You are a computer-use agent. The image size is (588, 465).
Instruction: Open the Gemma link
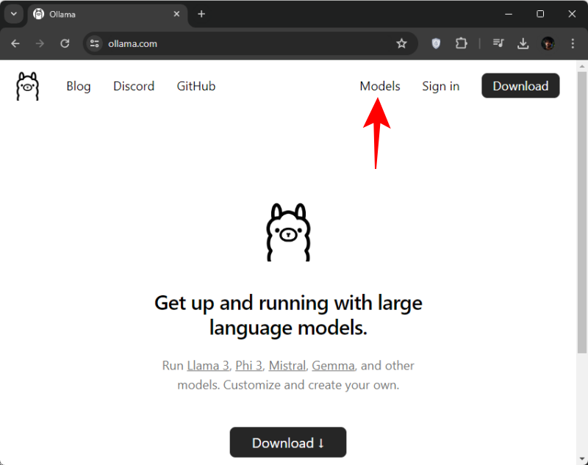(333, 365)
